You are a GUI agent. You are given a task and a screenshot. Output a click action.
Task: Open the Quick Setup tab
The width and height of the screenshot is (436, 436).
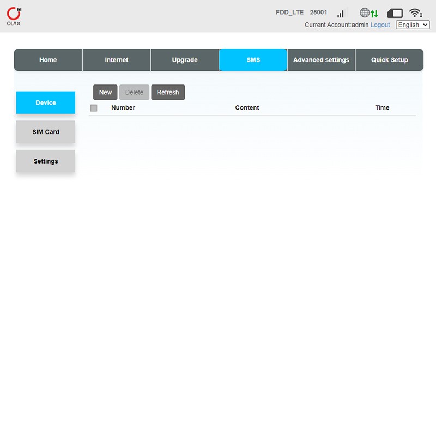pyautogui.click(x=389, y=60)
